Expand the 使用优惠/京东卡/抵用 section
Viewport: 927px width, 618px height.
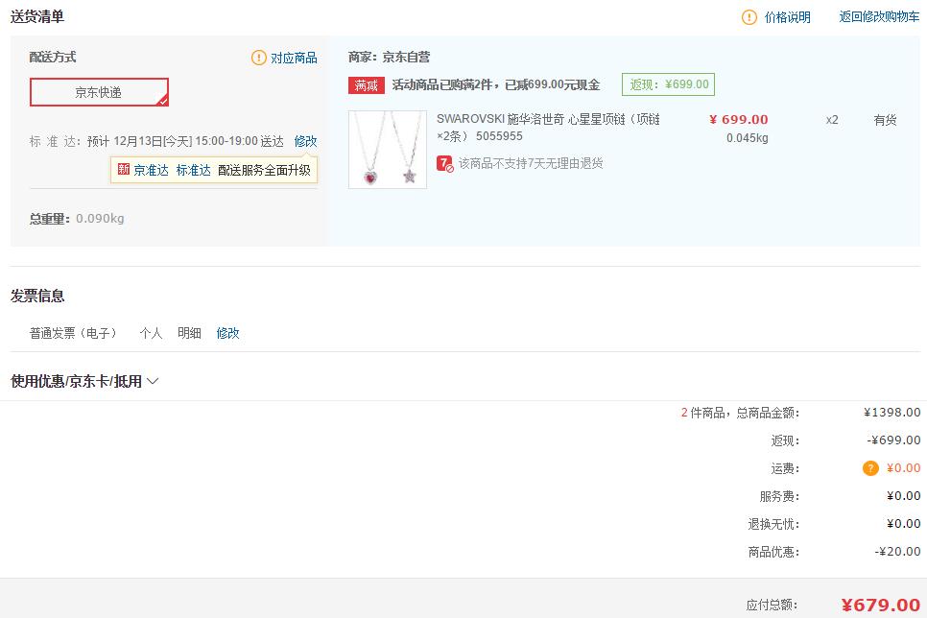[84, 381]
